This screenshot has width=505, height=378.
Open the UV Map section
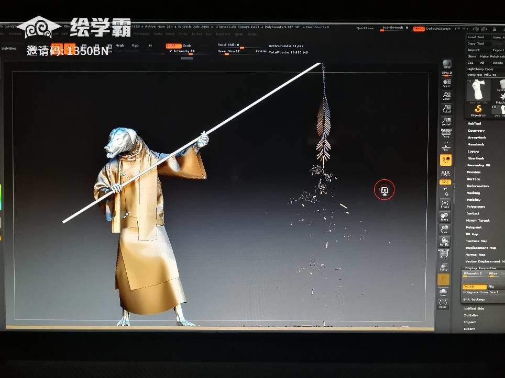click(x=472, y=234)
